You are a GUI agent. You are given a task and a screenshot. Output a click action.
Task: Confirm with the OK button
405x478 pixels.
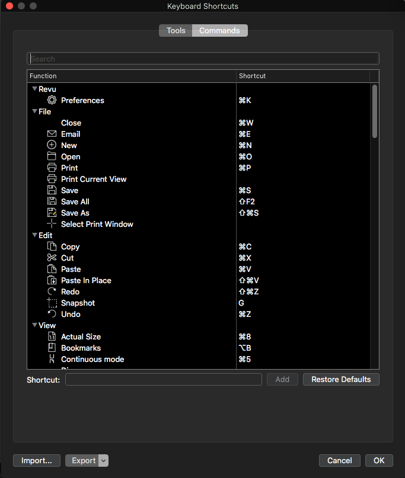(x=379, y=460)
